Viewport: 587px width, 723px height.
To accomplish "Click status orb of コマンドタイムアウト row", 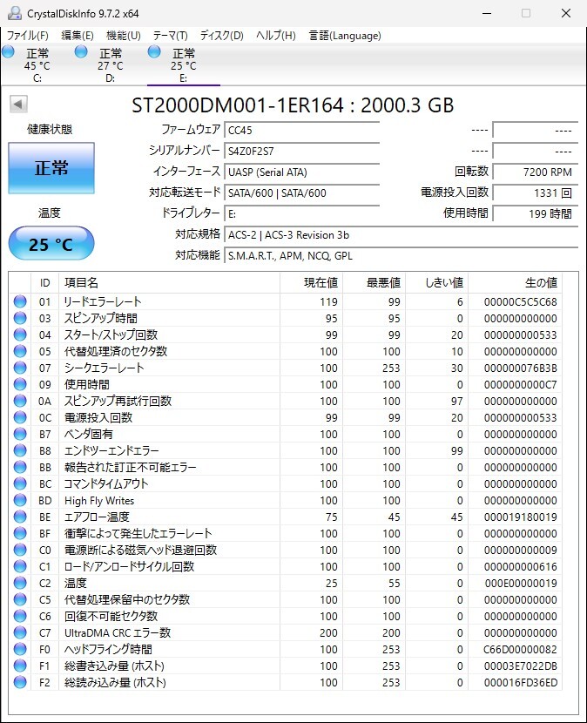I will [x=20, y=483].
